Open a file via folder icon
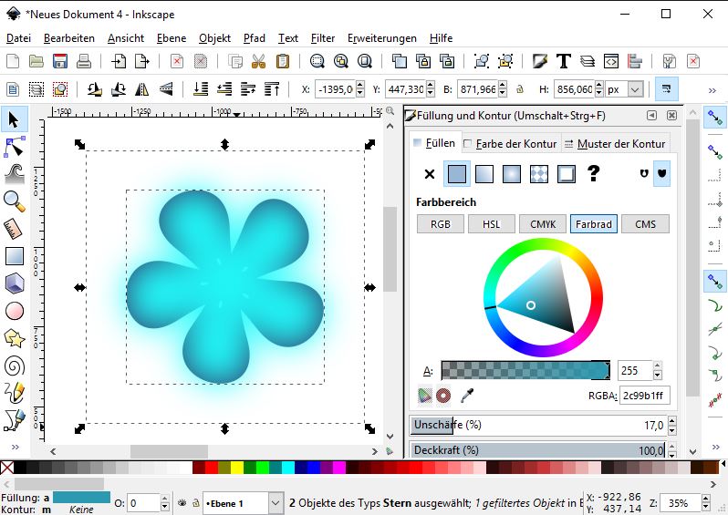Viewport: 728px width, 515px height. pos(36,61)
